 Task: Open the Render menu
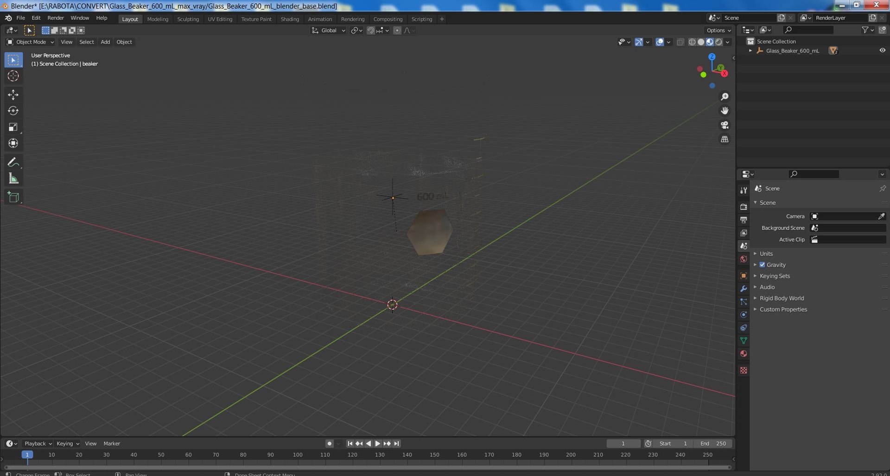pos(56,18)
